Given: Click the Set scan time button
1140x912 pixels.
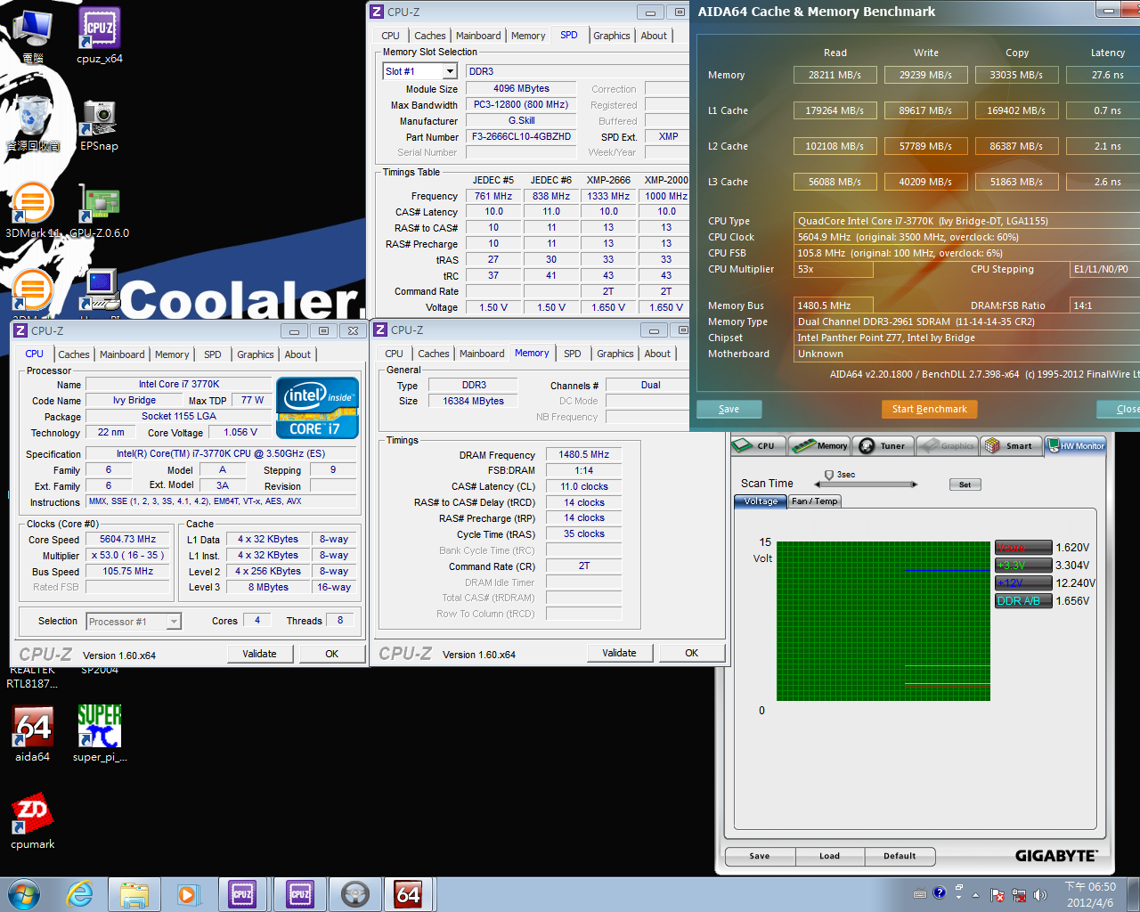Looking at the screenshot, I should pos(965,484).
